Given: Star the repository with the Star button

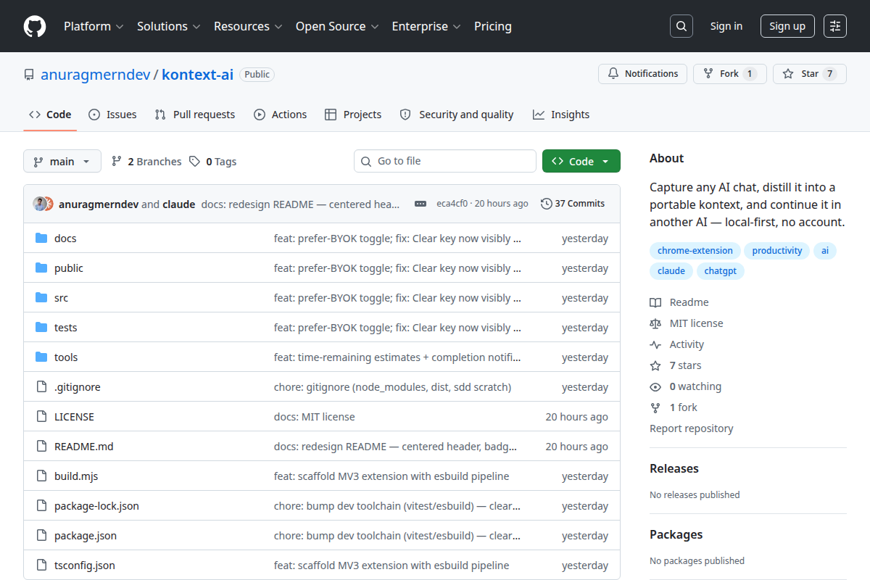Looking at the screenshot, I should click(x=809, y=74).
